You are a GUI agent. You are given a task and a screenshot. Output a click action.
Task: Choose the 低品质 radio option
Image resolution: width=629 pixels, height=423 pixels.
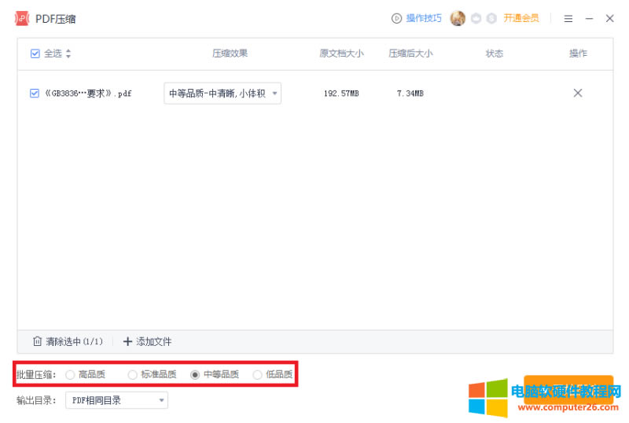pos(258,374)
